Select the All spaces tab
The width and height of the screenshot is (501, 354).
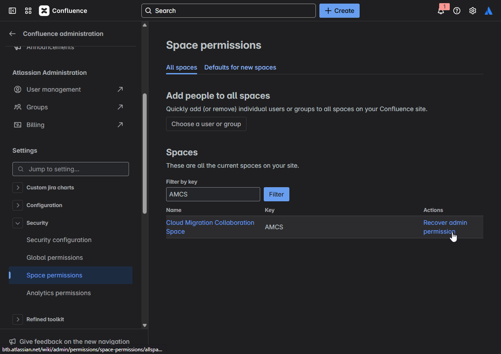click(182, 67)
